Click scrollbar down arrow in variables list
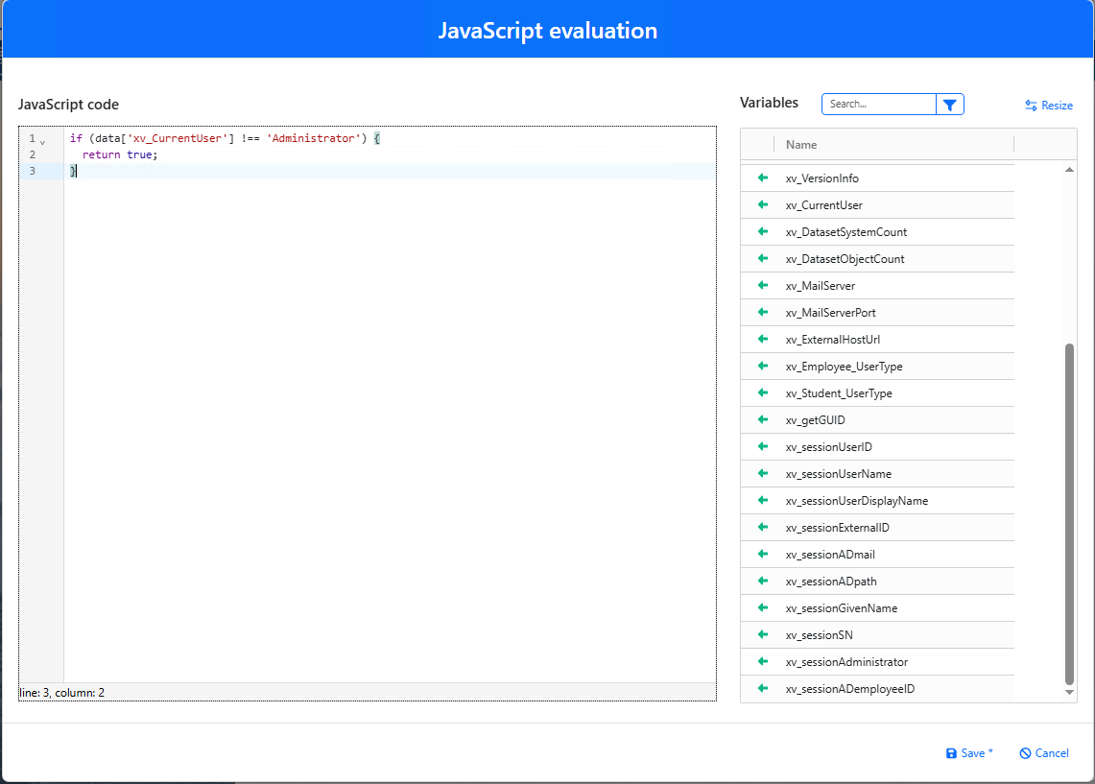This screenshot has width=1095, height=784. pyautogui.click(x=1069, y=692)
